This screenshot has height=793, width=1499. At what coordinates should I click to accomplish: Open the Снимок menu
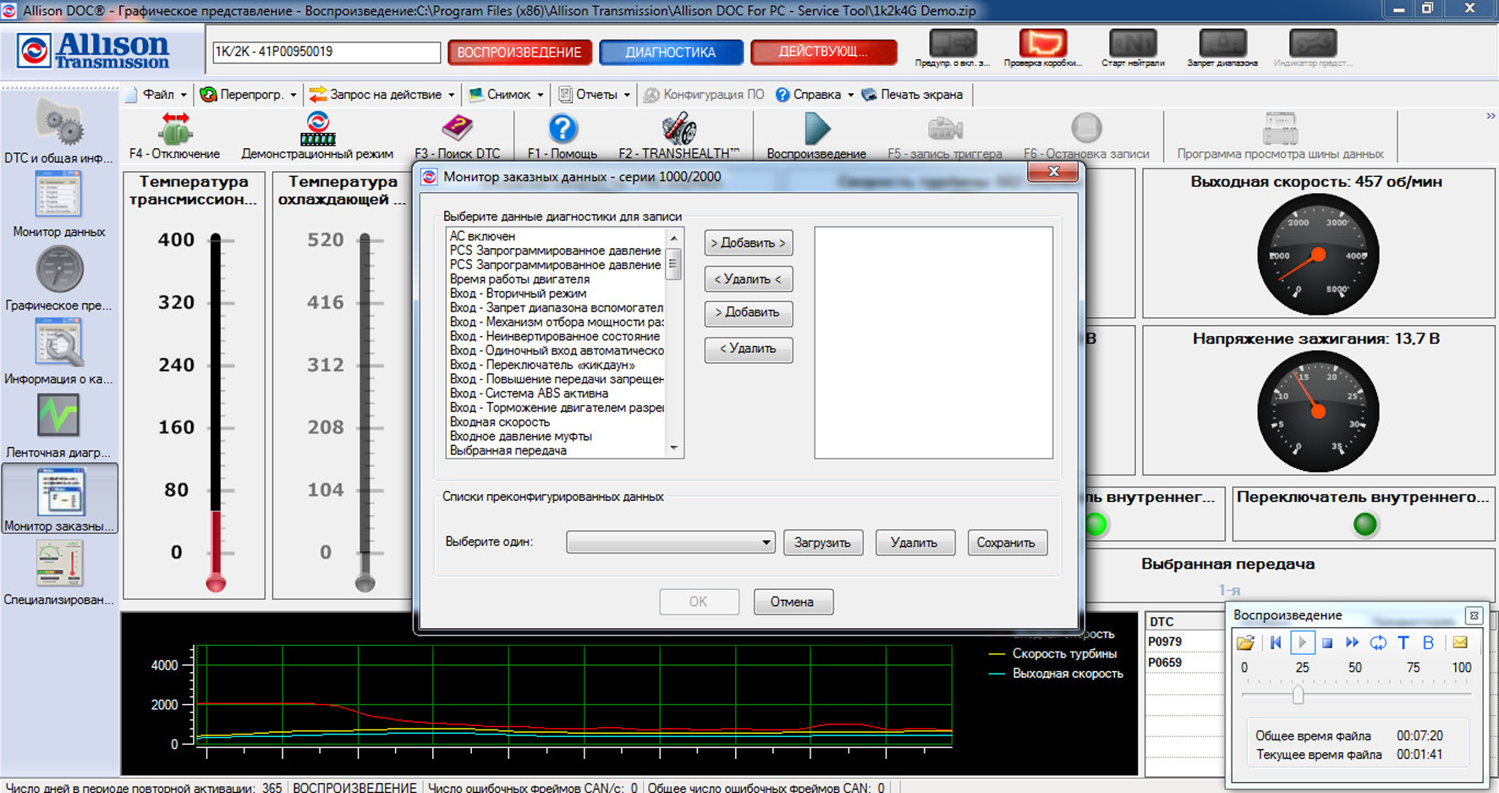(508, 95)
